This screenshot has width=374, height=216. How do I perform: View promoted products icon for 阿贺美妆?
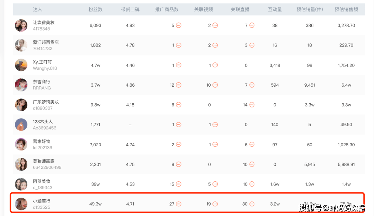pos(178,184)
